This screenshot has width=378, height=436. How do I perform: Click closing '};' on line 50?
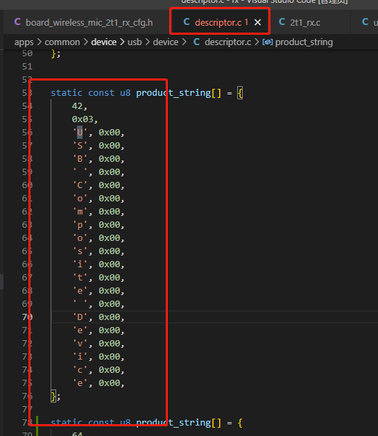pos(55,53)
